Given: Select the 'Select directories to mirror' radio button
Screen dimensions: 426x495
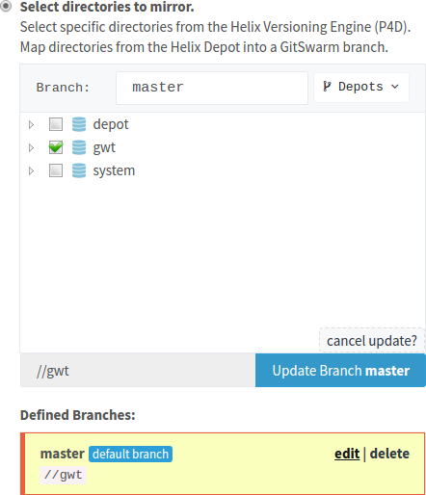Looking at the screenshot, I should [6, 6].
